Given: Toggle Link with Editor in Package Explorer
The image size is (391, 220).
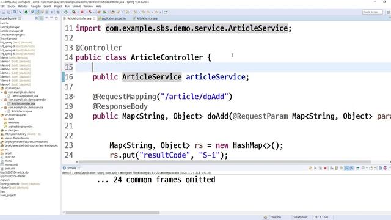Looking at the screenshot, I should (x=42, y=18).
